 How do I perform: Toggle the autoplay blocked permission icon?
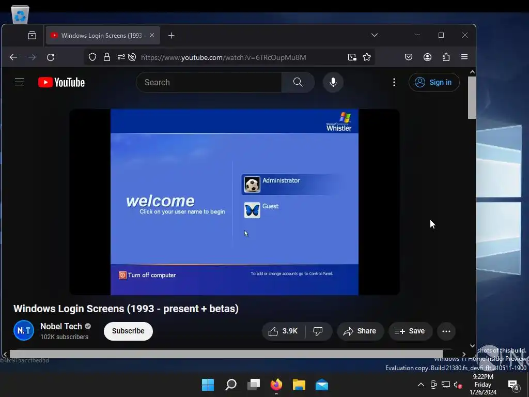click(x=132, y=57)
